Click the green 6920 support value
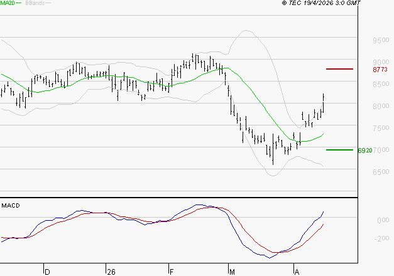394x276 pixels. coord(365,151)
